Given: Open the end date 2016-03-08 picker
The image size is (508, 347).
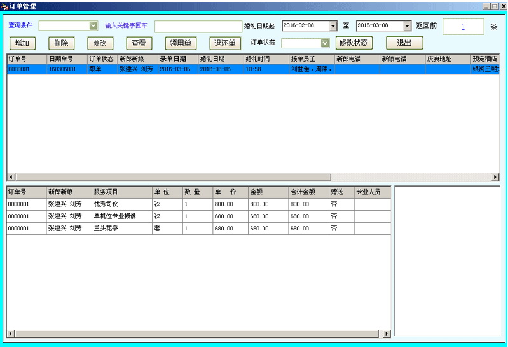Looking at the screenshot, I should [x=408, y=25].
